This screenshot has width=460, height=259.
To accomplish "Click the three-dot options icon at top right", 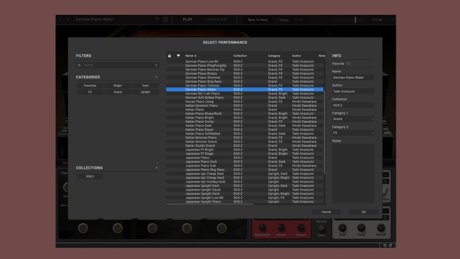I will [x=392, y=19].
